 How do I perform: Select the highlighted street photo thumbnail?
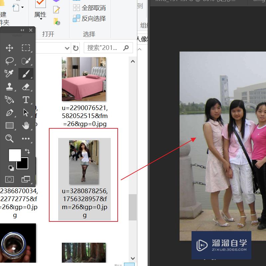pyautogui.click(x=84, y=162)
